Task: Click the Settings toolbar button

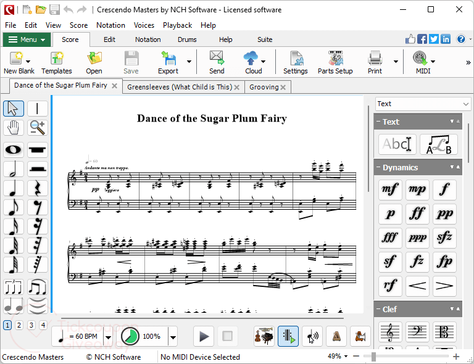Action: point(296,63)
